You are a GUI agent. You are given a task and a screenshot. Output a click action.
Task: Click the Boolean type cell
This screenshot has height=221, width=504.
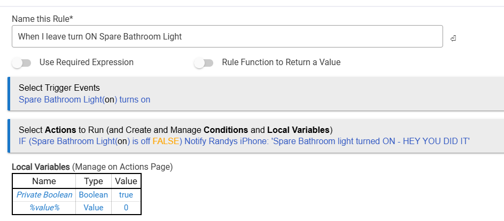[94, 195]
